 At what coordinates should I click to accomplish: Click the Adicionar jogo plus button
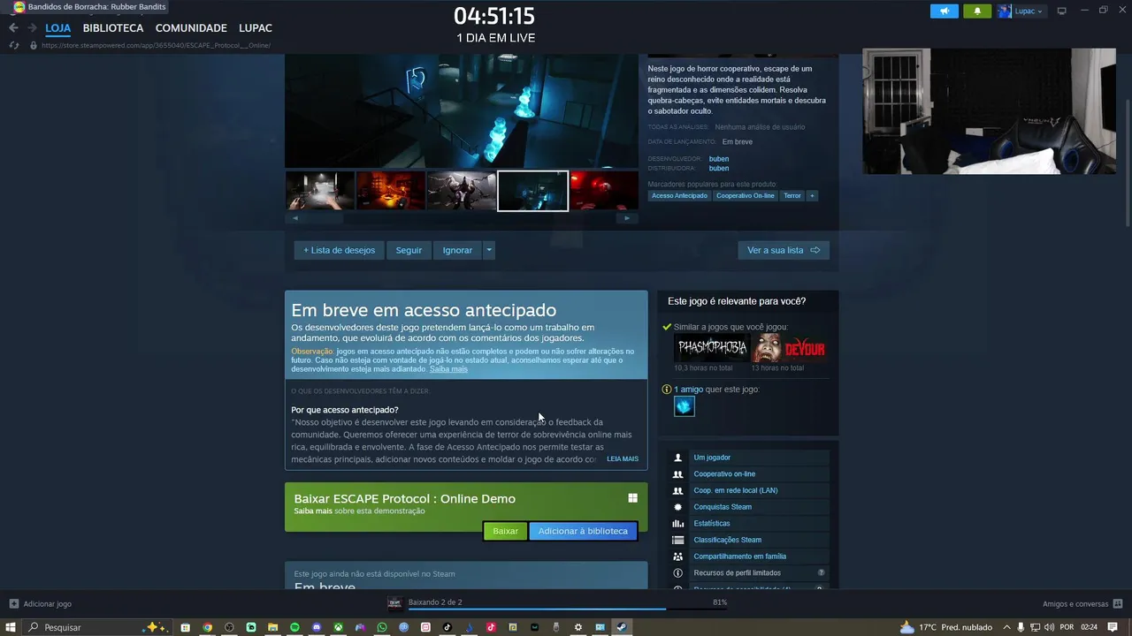(13, 604)
